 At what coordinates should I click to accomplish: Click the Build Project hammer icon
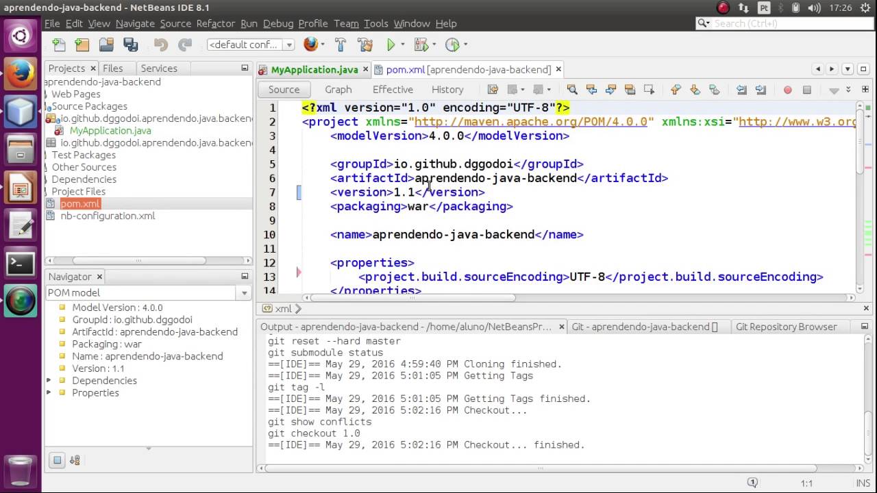341,45
